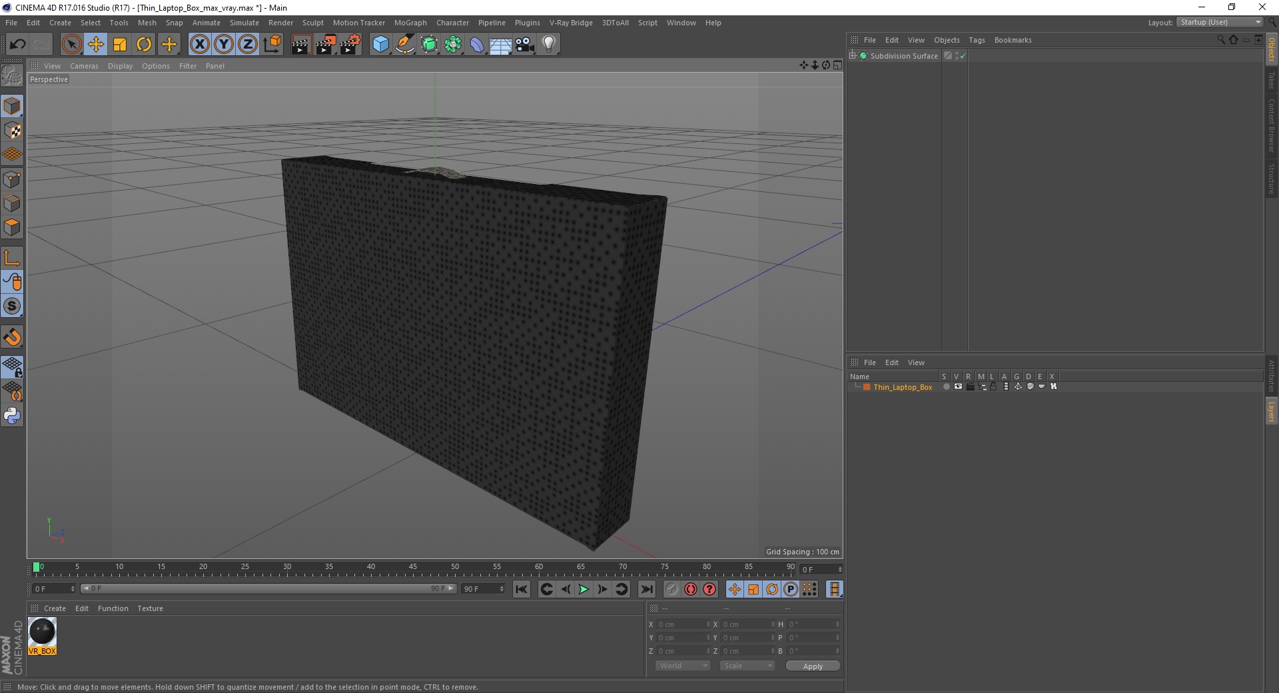
Task: Click the Thin_Laptop_Box layer color swatch
Action: (867, 387)
